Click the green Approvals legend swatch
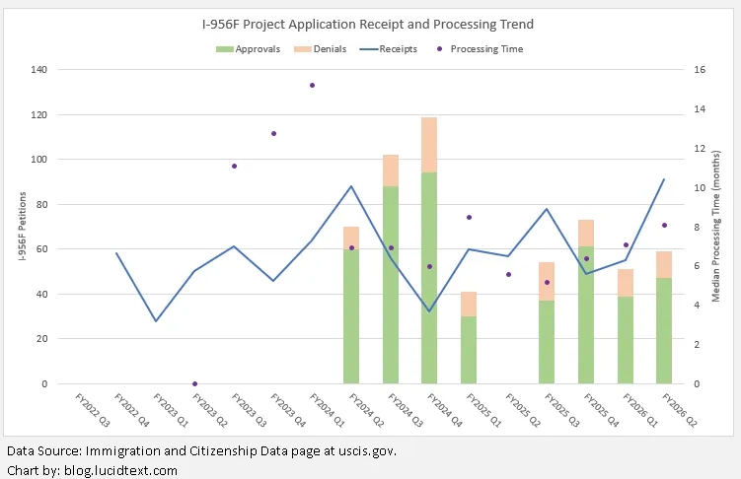Image resolution: width=741 pixels, height=479 pixels. (225, 49)
